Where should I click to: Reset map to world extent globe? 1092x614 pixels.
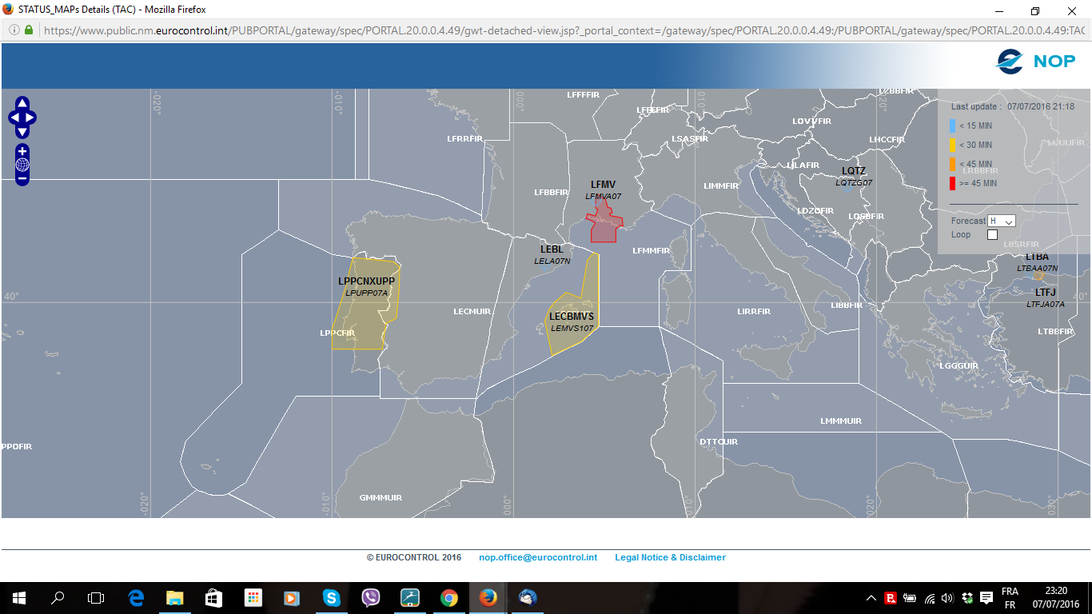pyautogui.click(x=22, y=165)
